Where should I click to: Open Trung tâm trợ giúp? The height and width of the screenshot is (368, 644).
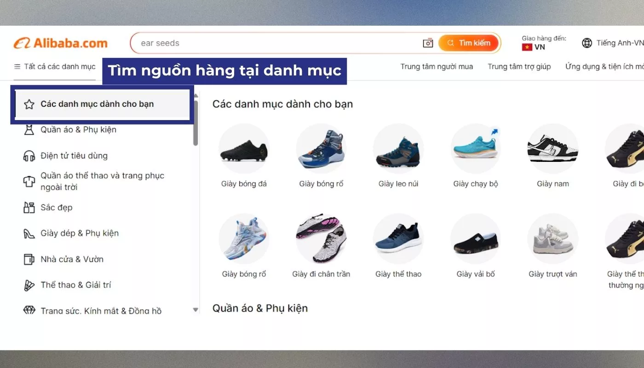coord(519,66)
